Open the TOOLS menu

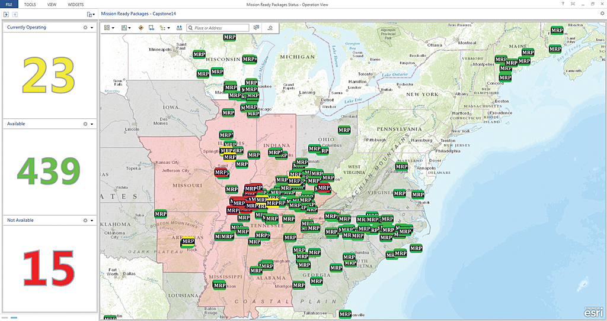(x=30, y=5)
